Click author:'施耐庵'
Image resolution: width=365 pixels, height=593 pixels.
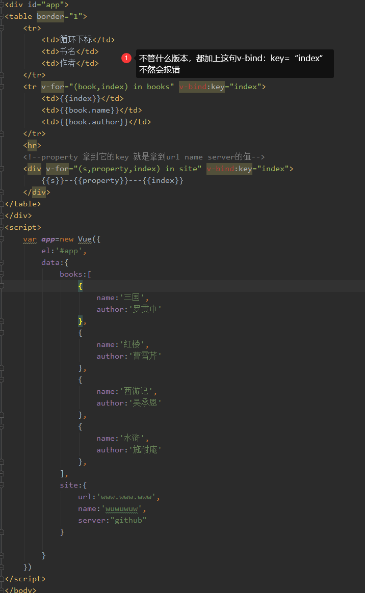[x=129, y=450]
